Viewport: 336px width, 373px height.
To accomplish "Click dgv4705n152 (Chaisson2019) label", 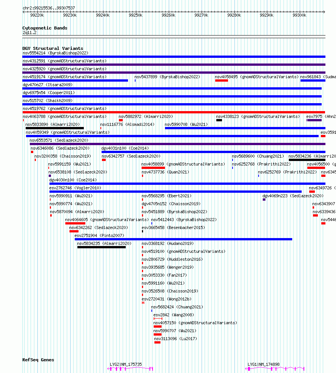I will 171,204.
